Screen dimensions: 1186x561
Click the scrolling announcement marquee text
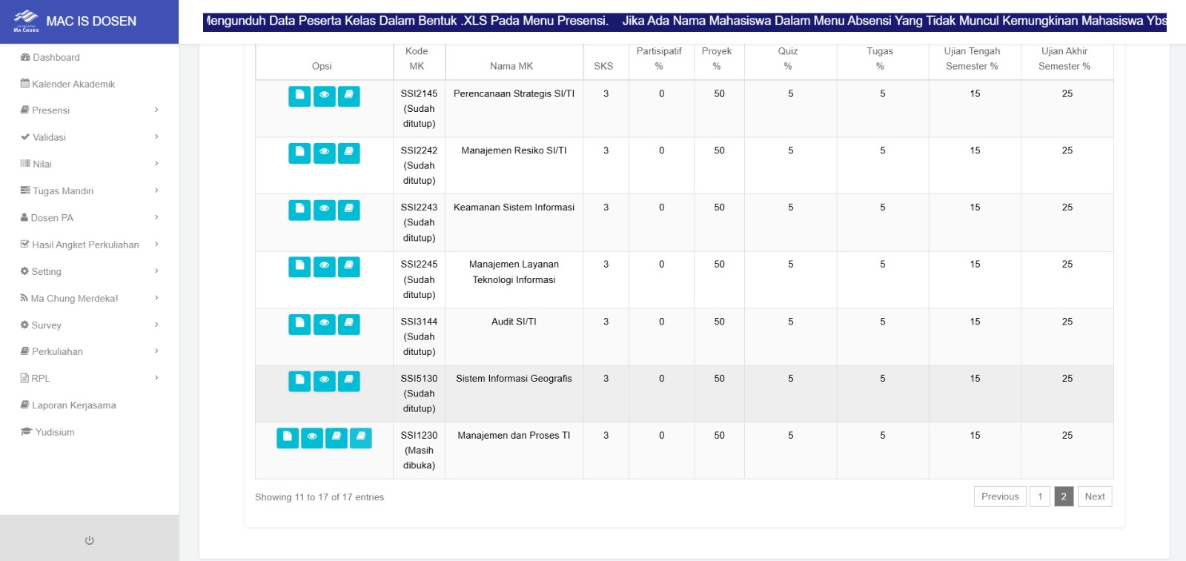[x=685, y=21]
